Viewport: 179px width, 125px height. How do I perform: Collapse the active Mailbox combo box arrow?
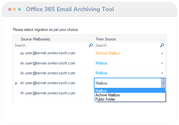coord(163,83)
